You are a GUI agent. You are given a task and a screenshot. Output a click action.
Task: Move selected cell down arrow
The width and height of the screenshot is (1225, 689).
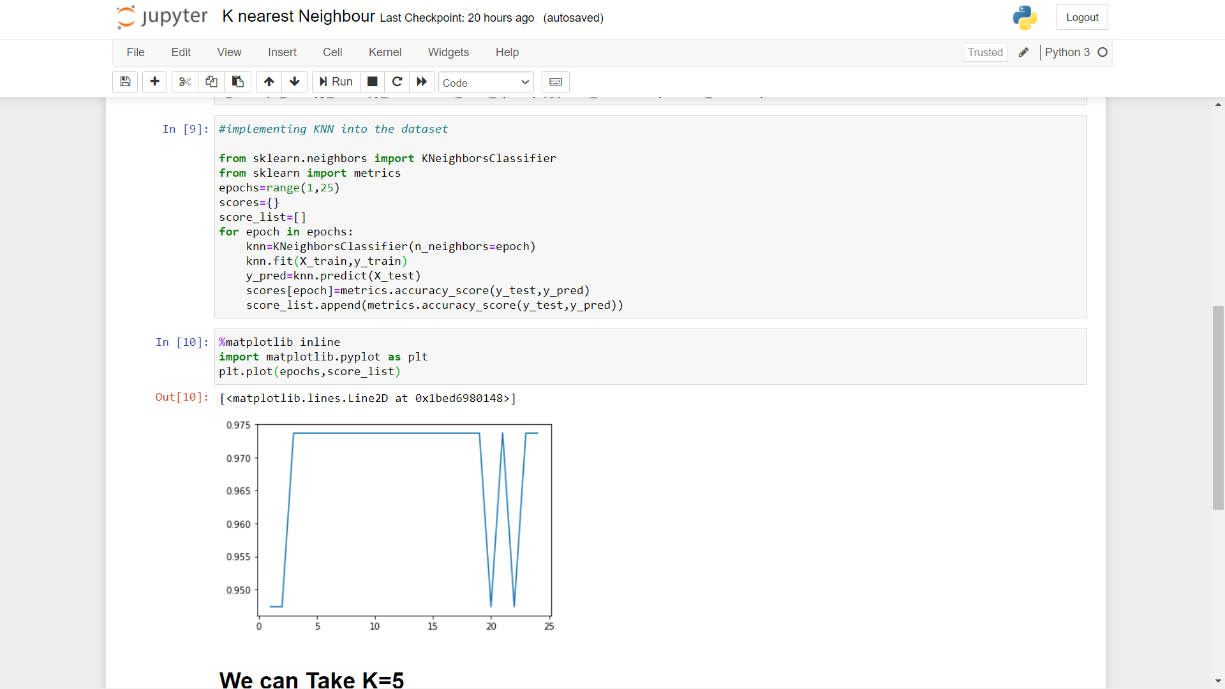click(294, 82)
